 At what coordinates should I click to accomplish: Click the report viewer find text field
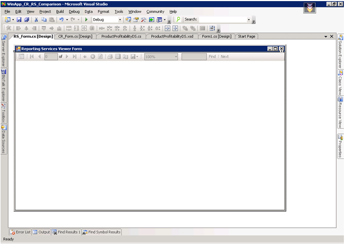click(194, 57)
